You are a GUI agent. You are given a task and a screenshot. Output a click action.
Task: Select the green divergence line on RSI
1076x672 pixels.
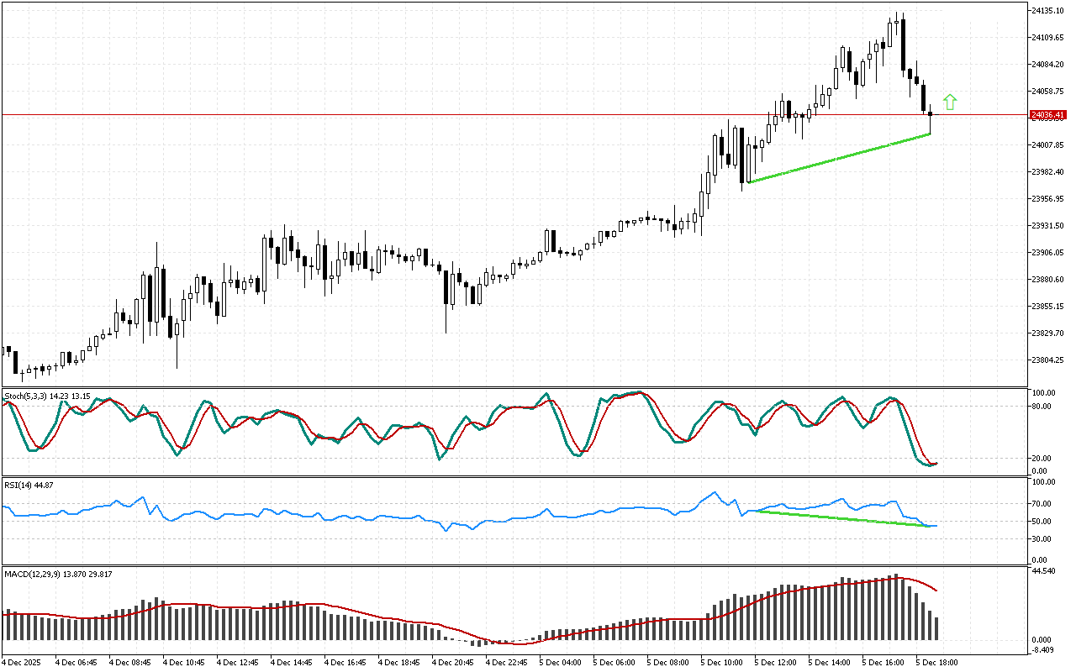point(841,518)
